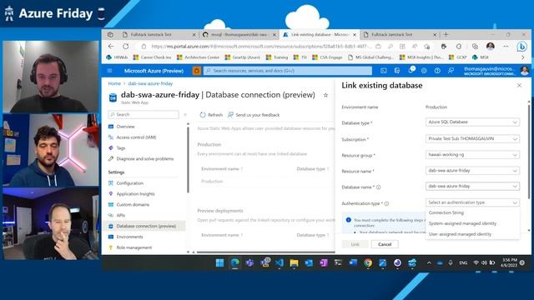534x300 pixels.
Task: Open Application Insights under Settings
Action: coord(135,194)
